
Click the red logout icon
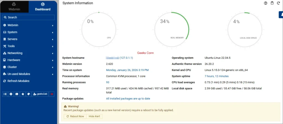[52, 94]
